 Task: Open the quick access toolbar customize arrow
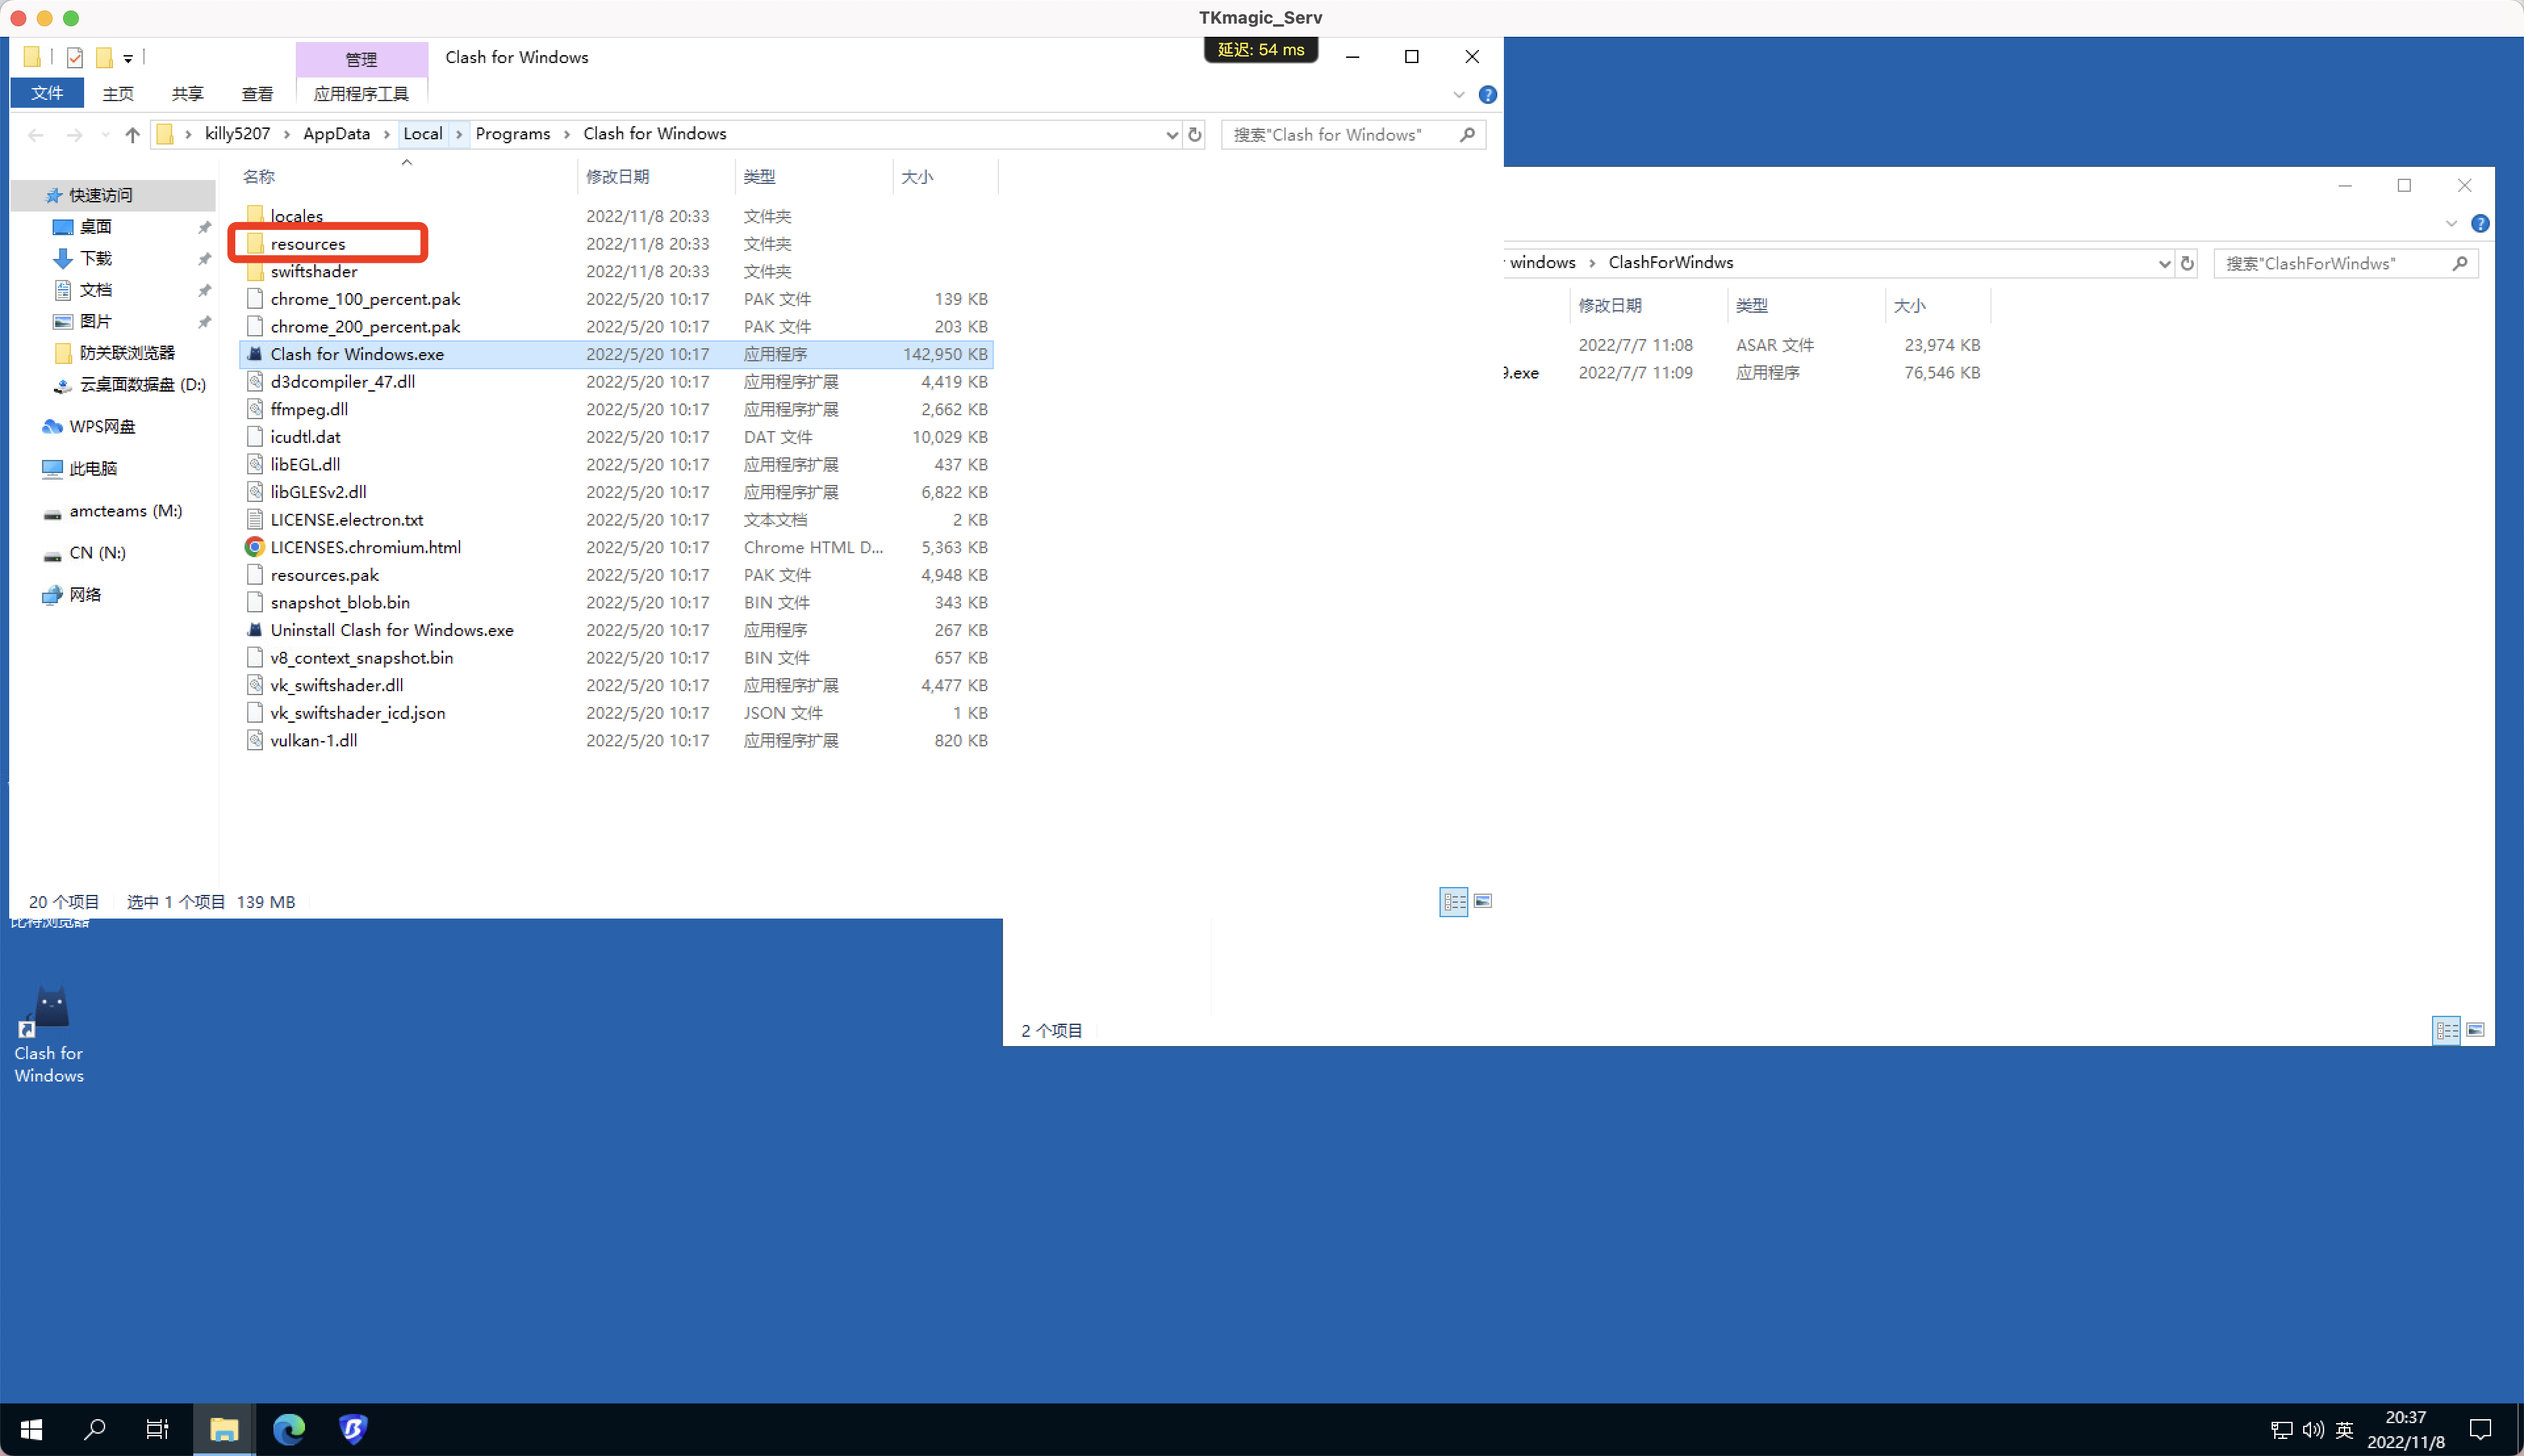click(x=128, y=57)
